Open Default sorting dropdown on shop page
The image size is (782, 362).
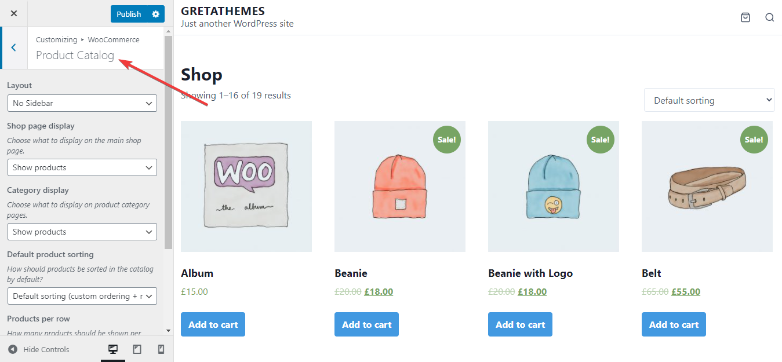[709, 100]
